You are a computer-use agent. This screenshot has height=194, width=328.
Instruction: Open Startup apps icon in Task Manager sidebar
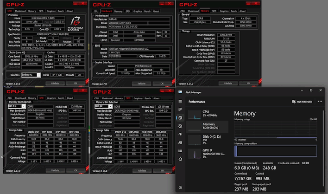(x=180, y=134)
